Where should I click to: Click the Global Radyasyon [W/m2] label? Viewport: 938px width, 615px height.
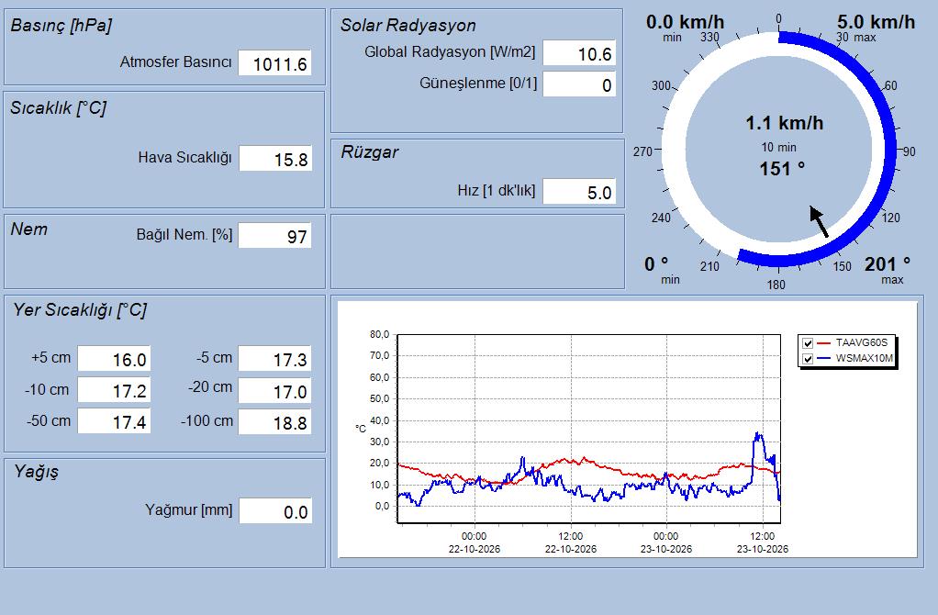coord(450,52)
